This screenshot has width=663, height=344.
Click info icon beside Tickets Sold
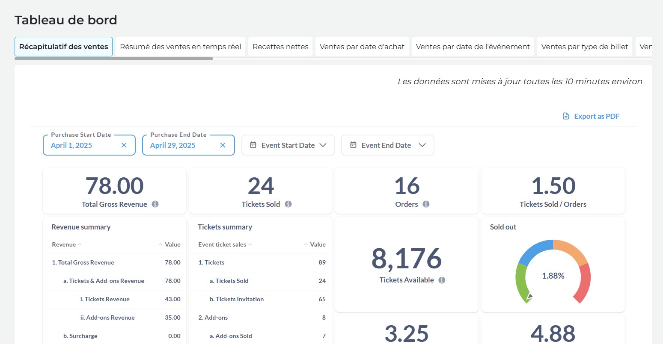[288, 204]
